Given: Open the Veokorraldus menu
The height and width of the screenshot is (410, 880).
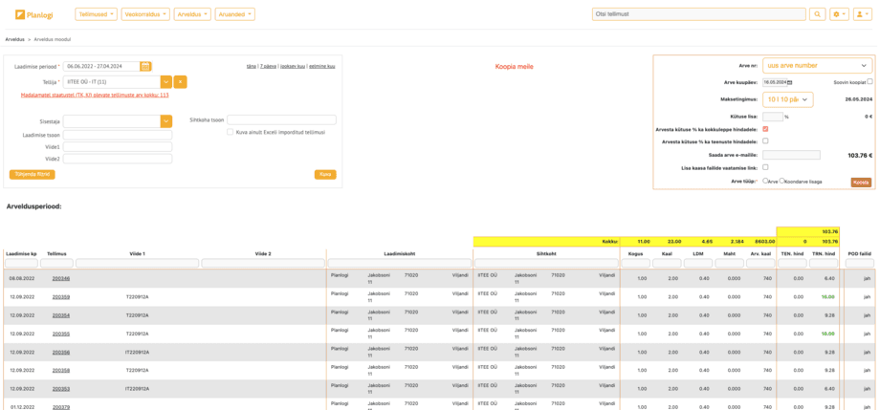Looking at the screenshot, I should pos(145,14).
